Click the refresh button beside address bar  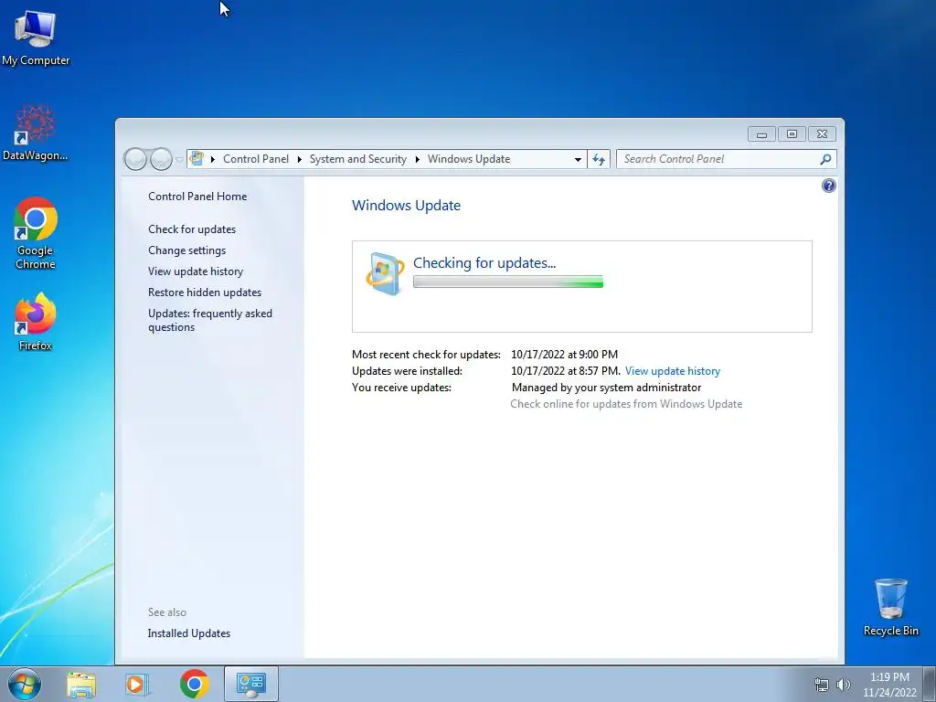tap(599, 159)
